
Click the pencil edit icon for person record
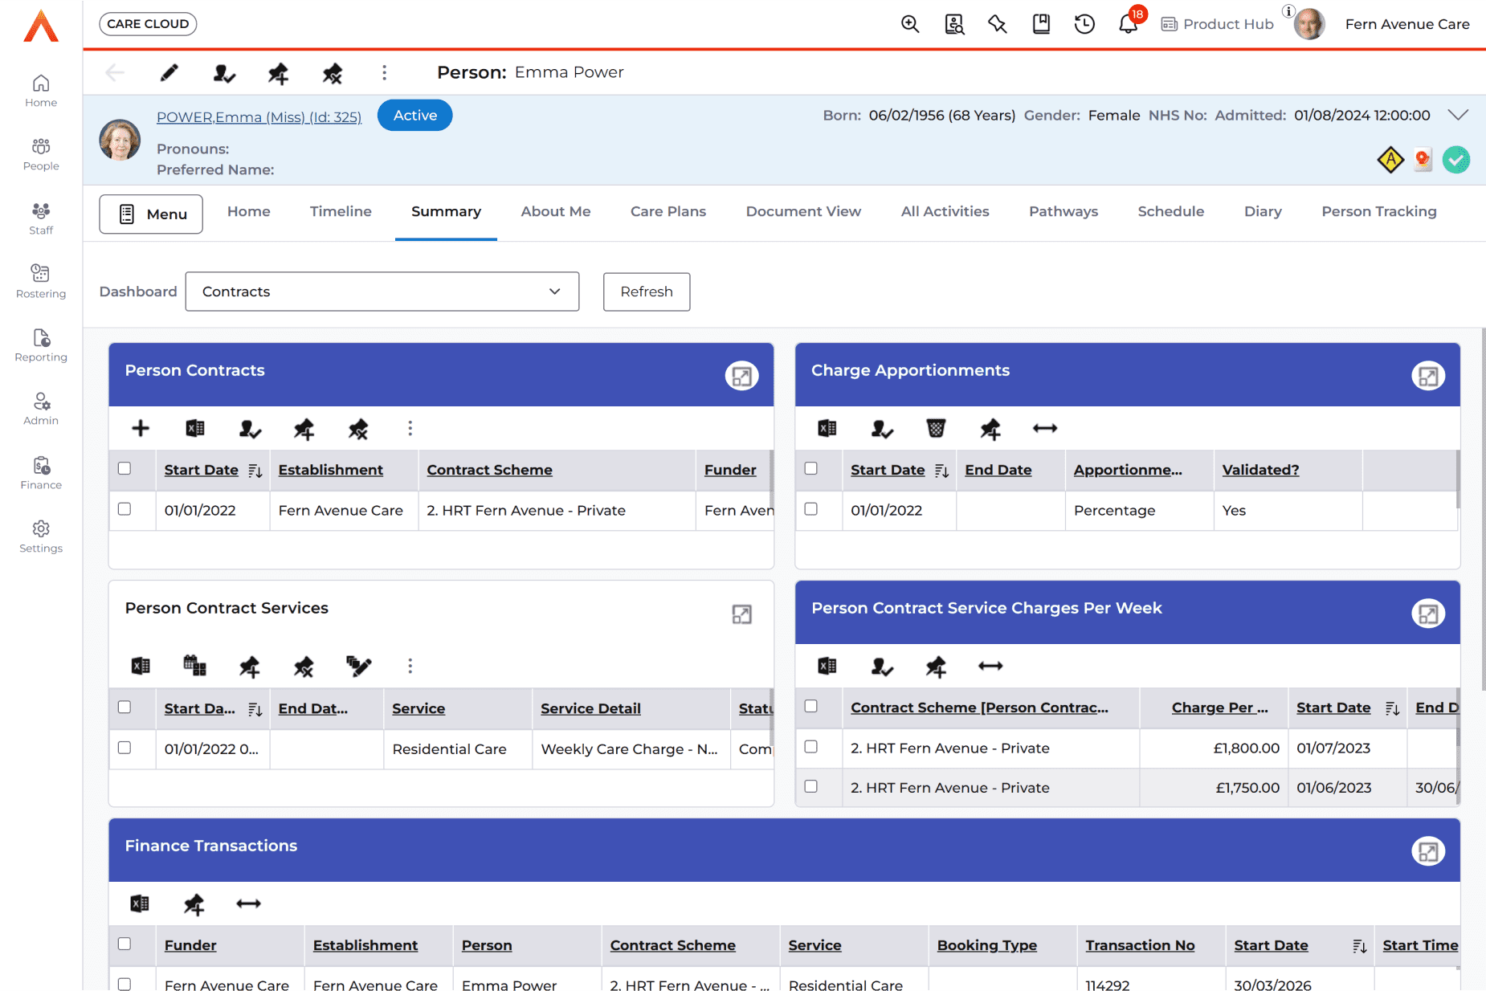169,73
